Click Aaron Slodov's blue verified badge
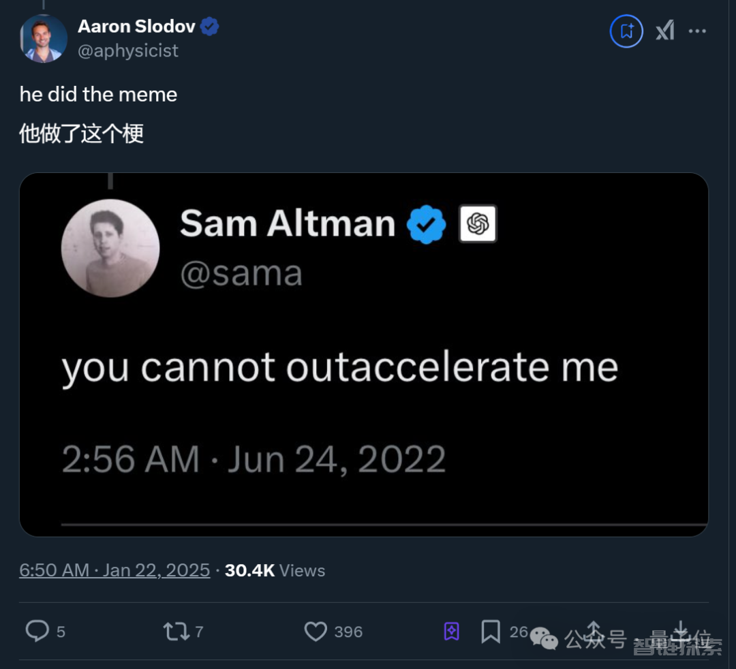Image resolution: width=736 pixels, height=669 pixels. [x=210, y=27]
